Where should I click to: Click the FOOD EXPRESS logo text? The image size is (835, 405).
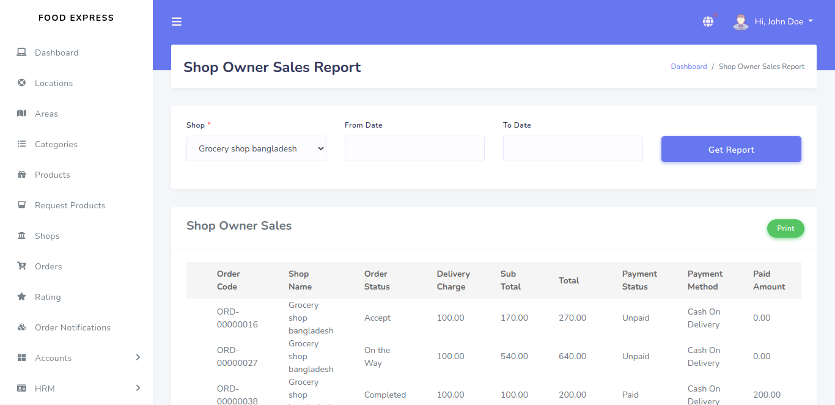pos(76,18)
